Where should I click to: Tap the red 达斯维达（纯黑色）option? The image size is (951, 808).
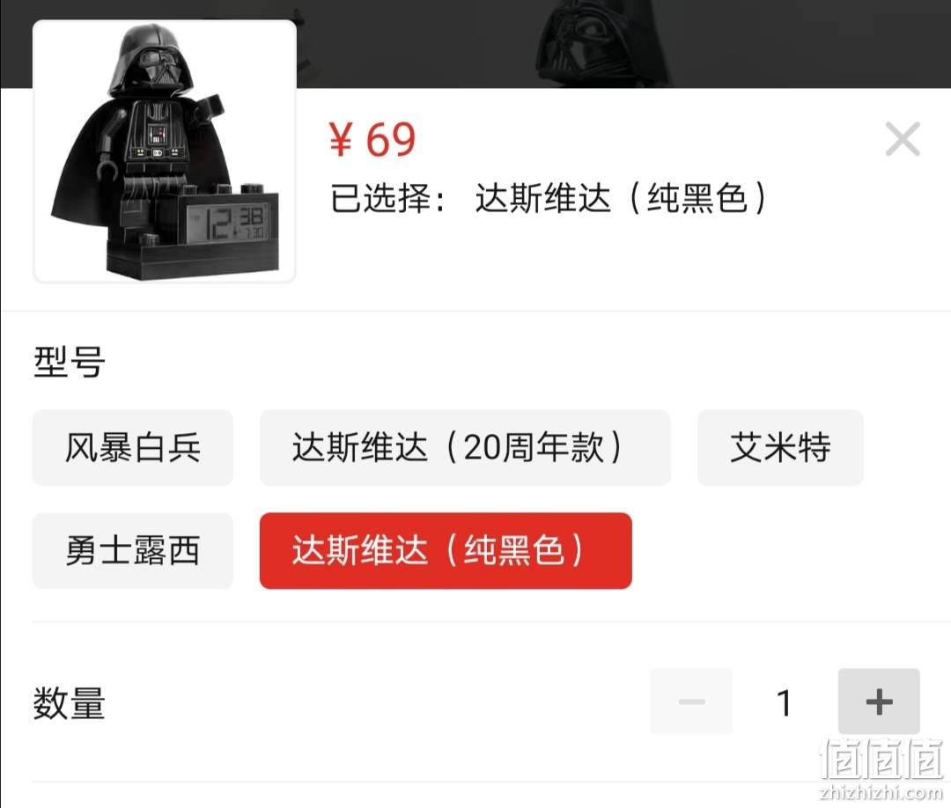click(446, 550)
